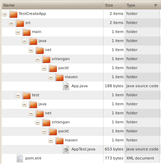Screen dimensions: 161x164
Task: Select the AppTest.java file name
Action: point(83,149)
